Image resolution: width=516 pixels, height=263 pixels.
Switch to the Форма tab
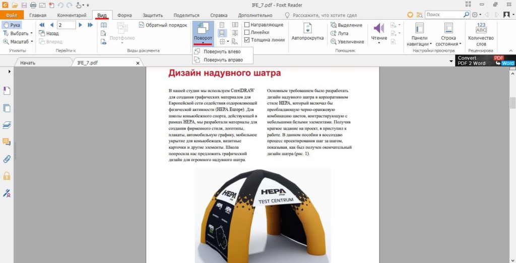(124, 15)
